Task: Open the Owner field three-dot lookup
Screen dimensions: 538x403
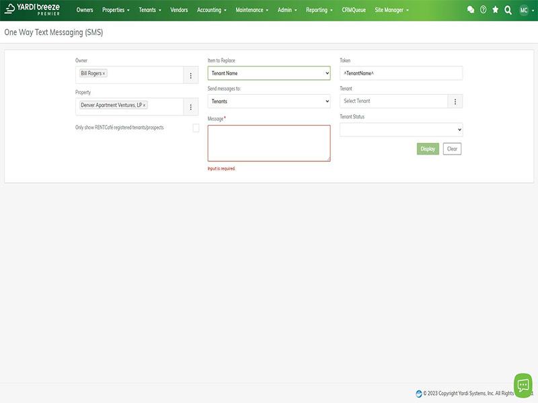Action: click(x=191, y=75)
